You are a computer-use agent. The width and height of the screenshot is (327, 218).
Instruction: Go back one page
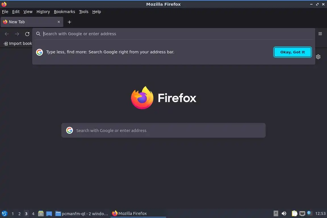tap(7, 34)
